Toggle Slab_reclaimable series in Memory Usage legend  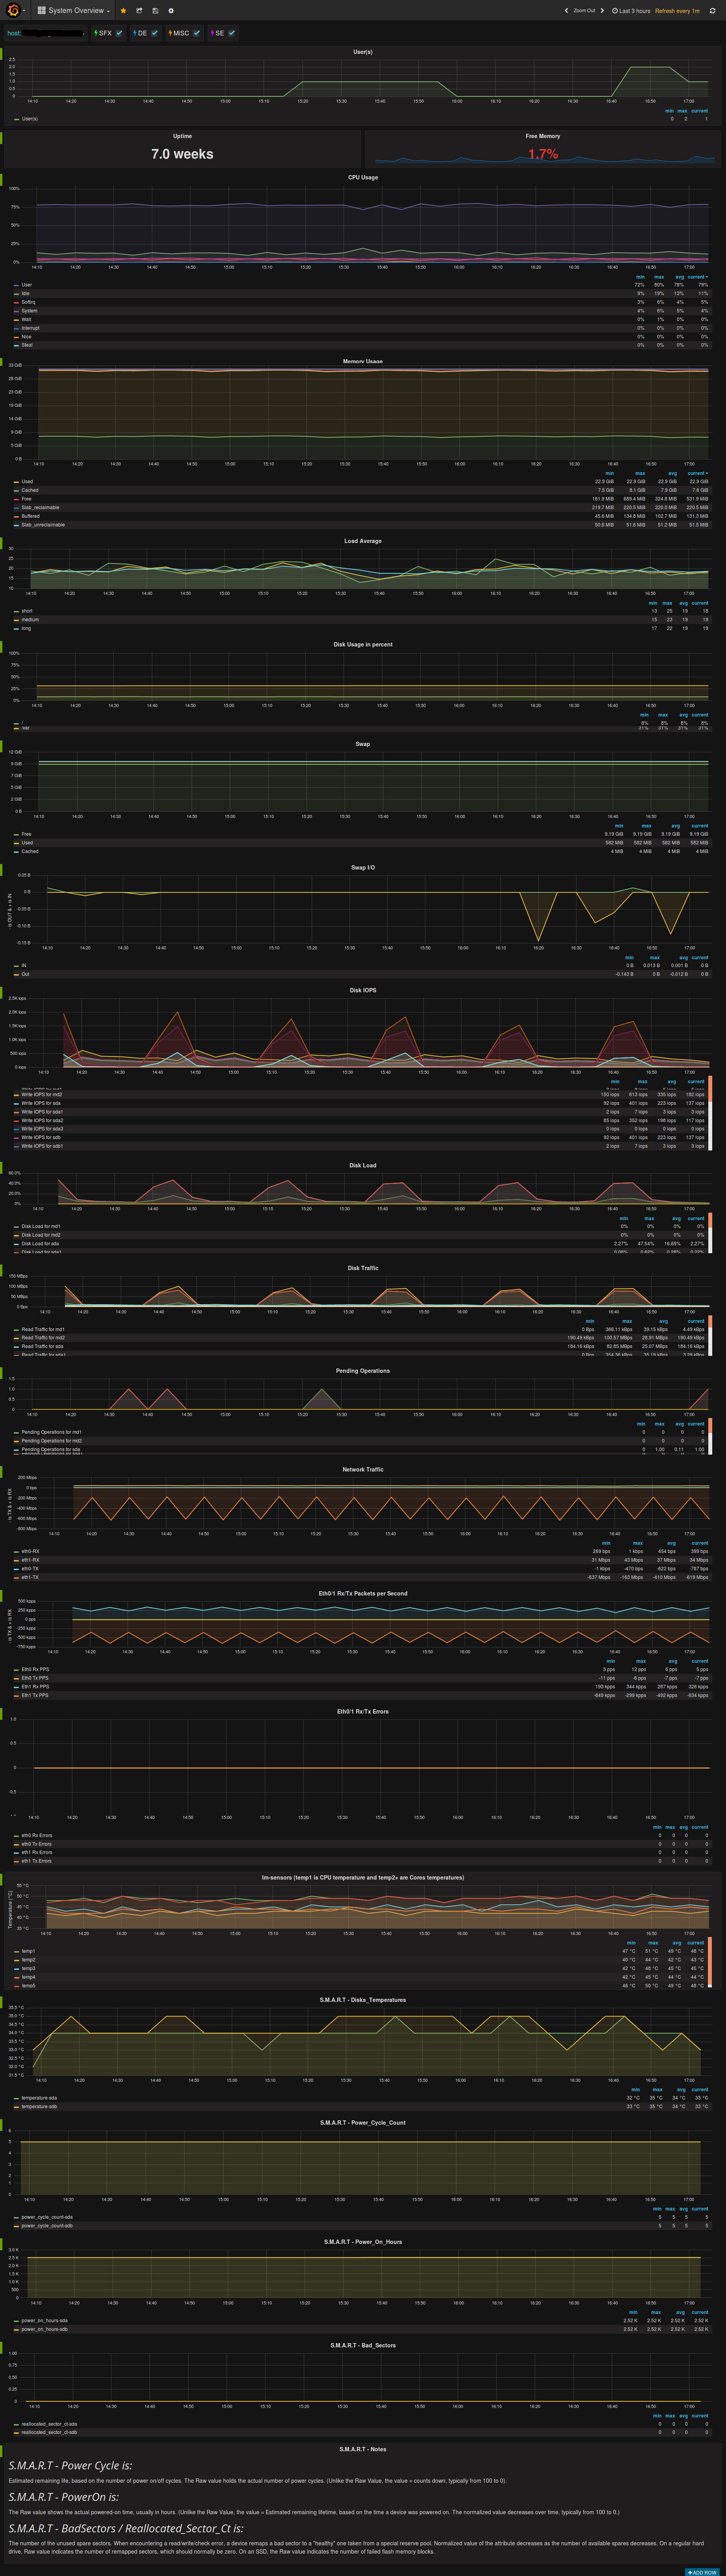pos(40,507)
